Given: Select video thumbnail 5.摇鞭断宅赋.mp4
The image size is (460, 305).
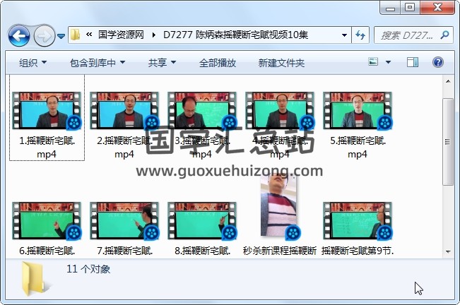Looking at the screenshot, I should point(358,111).
